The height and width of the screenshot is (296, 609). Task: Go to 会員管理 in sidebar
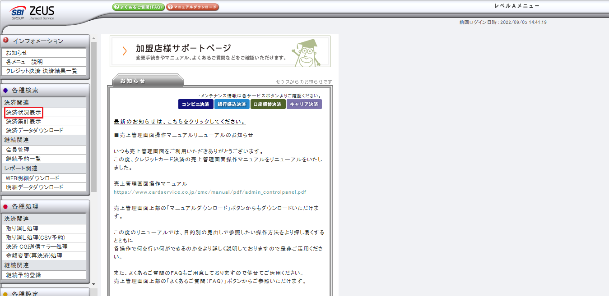[18, 150]
